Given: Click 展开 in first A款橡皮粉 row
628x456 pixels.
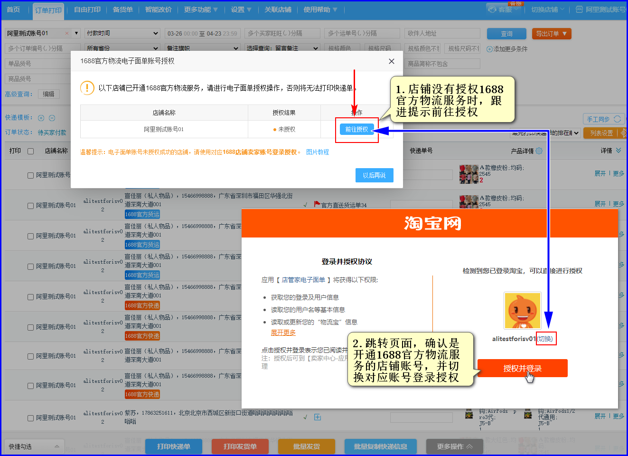Looking at the screenshot, I should 600,173.
